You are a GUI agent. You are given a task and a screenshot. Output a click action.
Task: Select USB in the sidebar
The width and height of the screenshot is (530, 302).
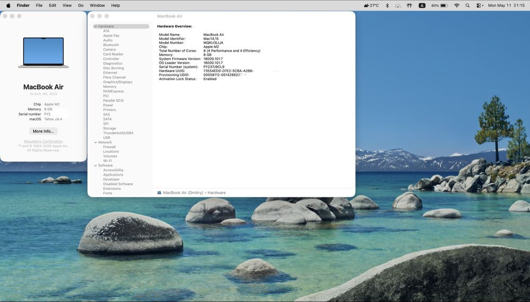[107, 138]
